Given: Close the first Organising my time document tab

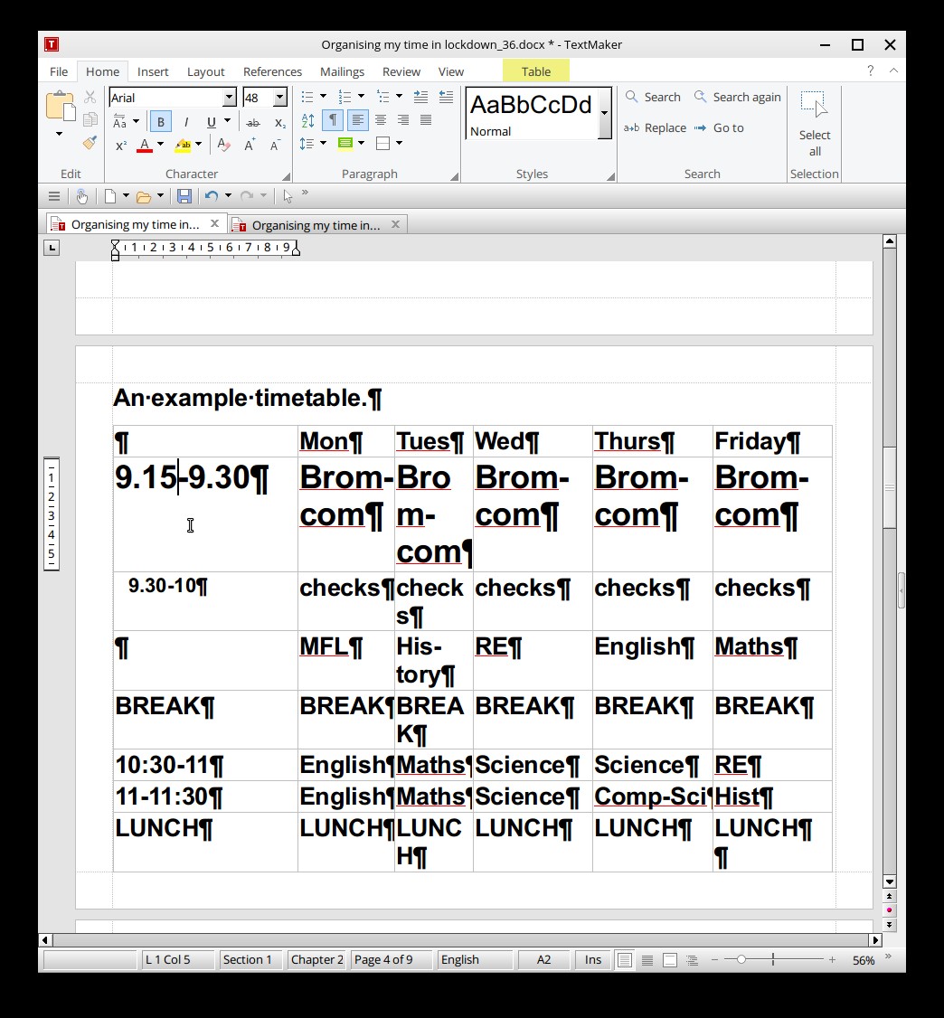Looking at the screenshot, I should point(214,223).
